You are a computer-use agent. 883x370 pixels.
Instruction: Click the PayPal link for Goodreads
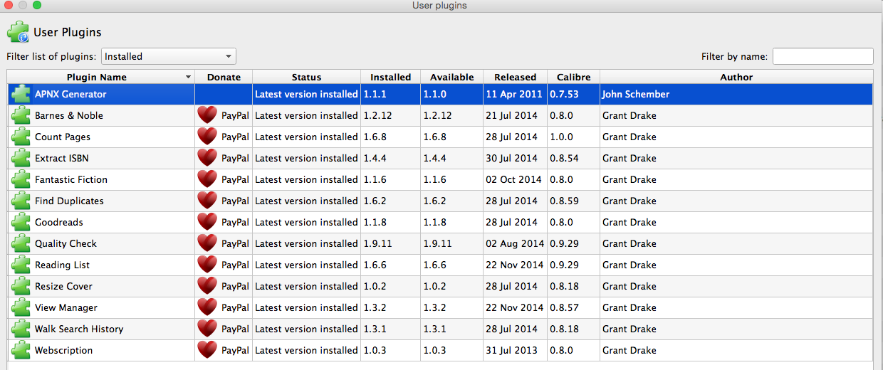(235, 222)
